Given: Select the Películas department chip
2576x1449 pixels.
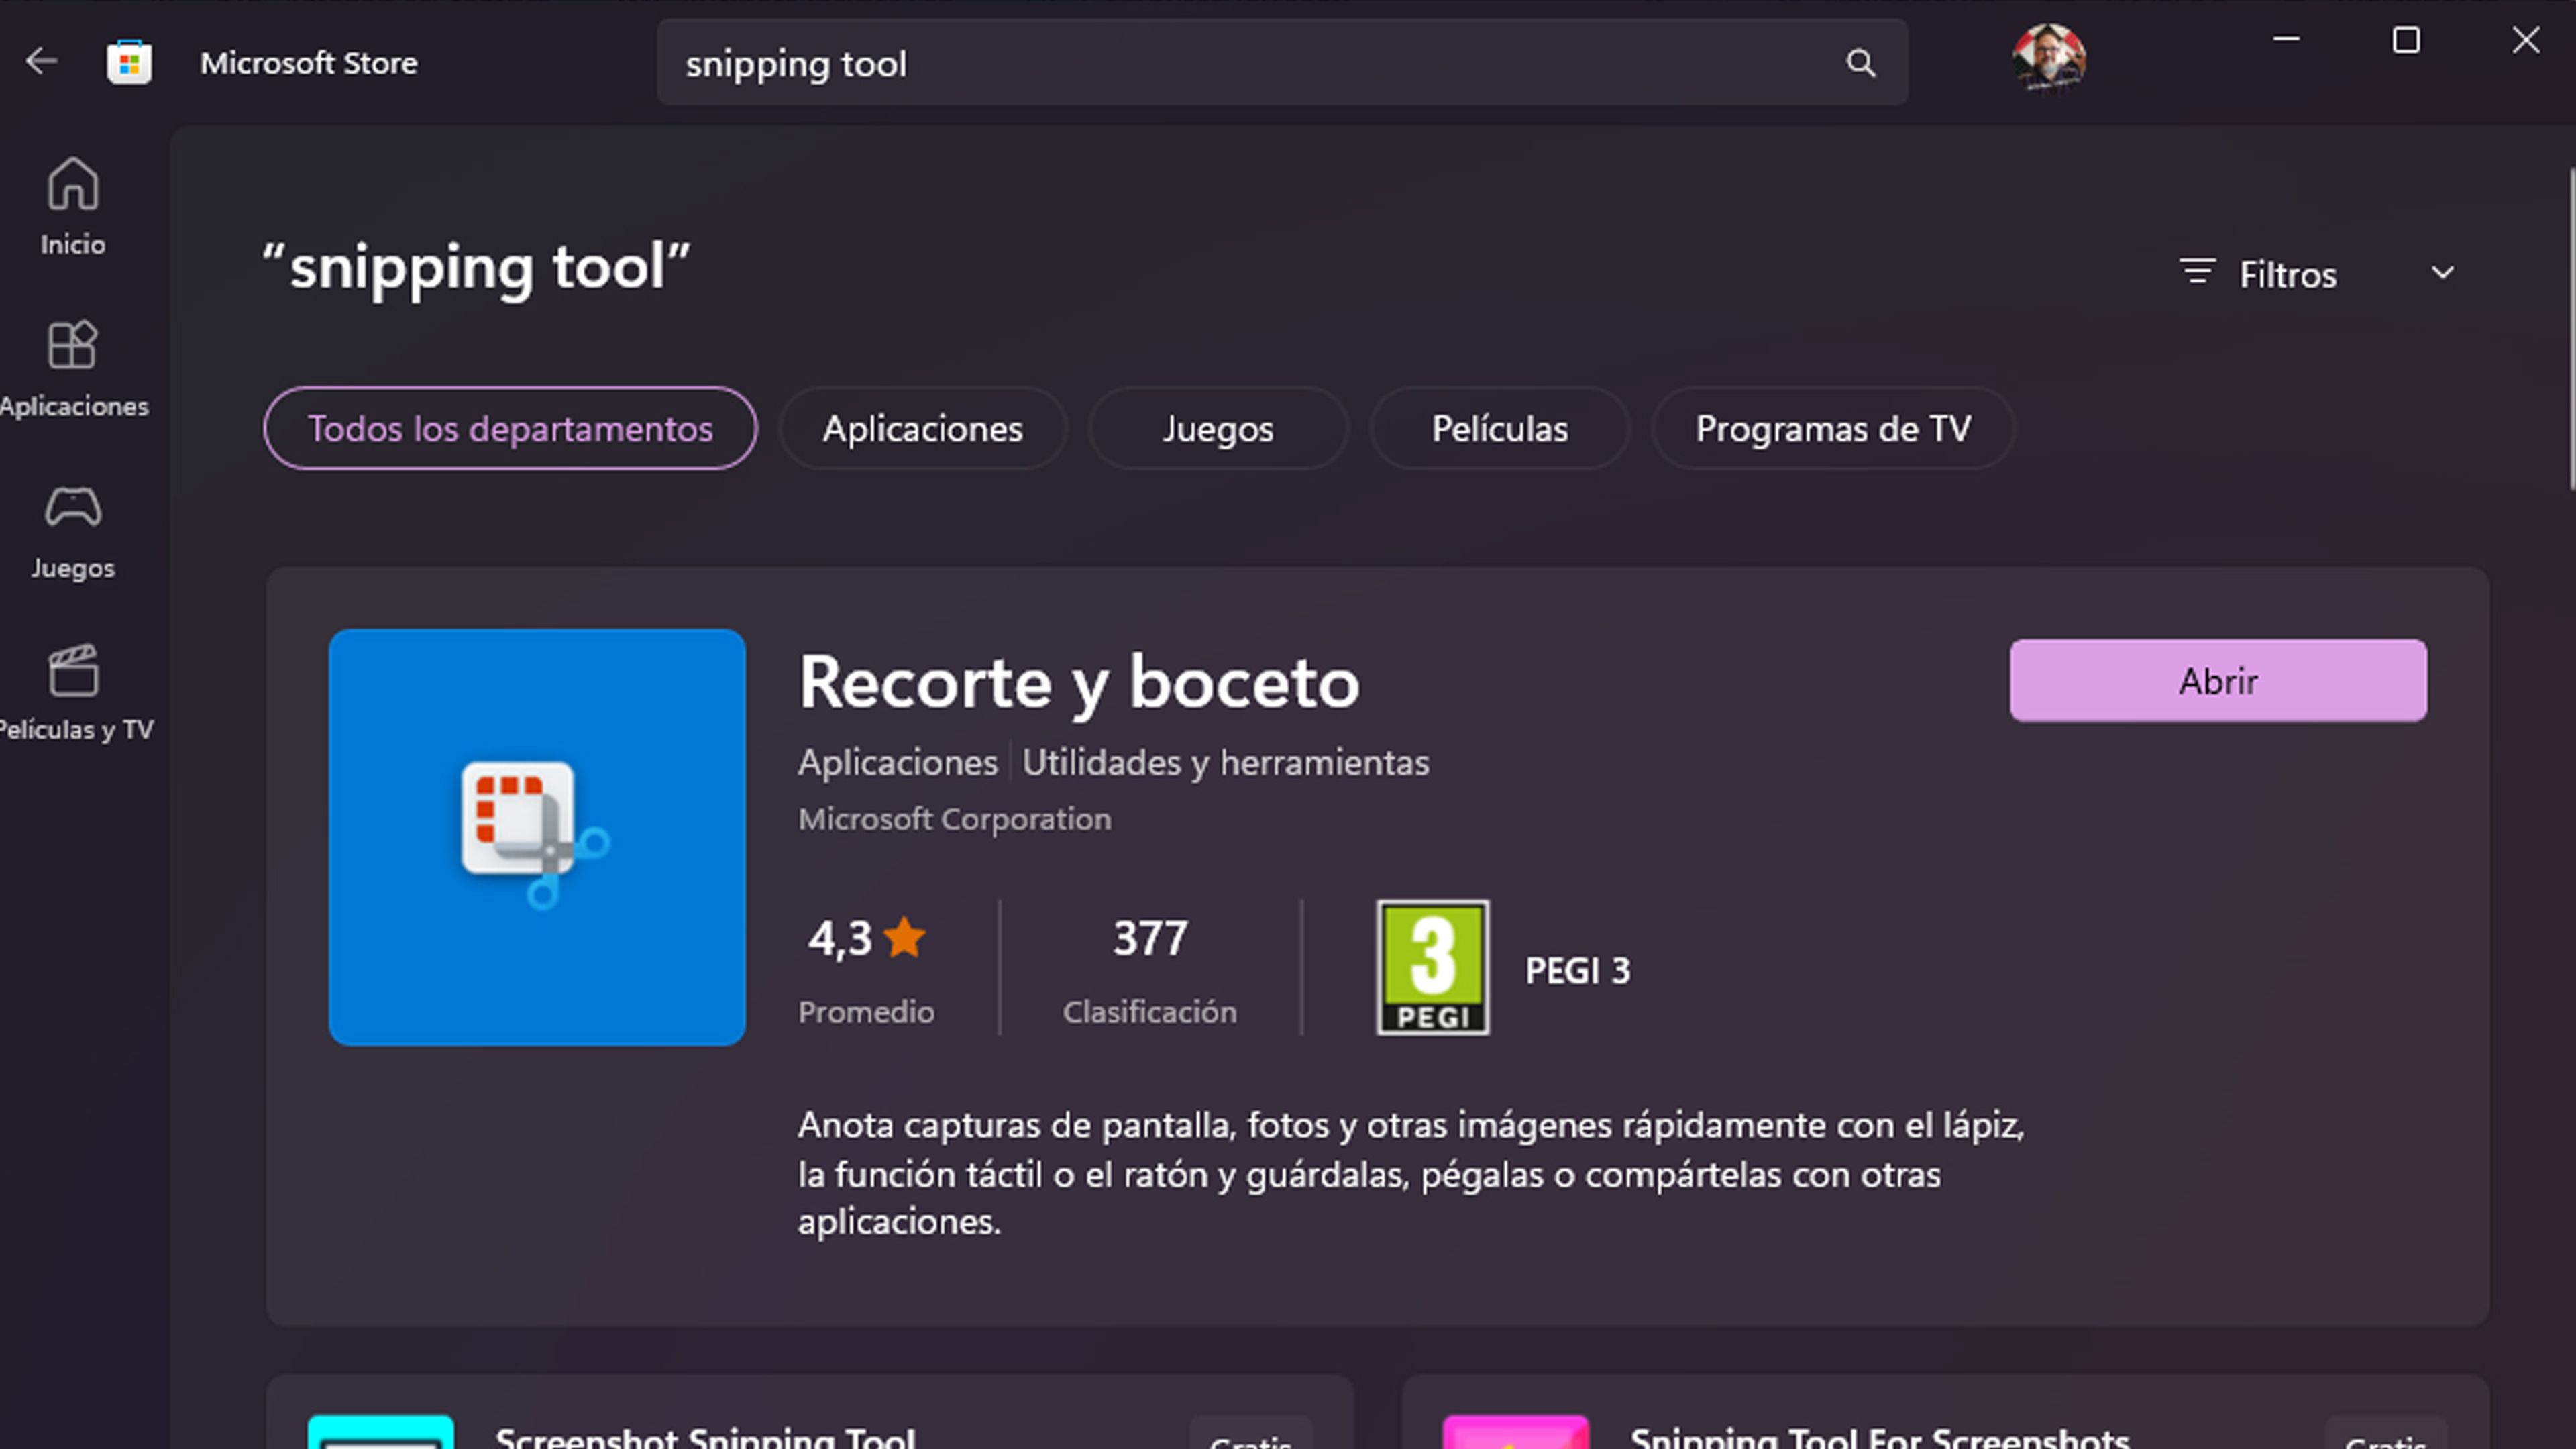Looking at the screenshot, I should pos(1499,428).
